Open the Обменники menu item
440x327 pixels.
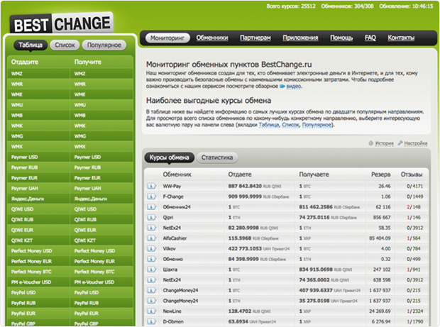click(212, 38)
